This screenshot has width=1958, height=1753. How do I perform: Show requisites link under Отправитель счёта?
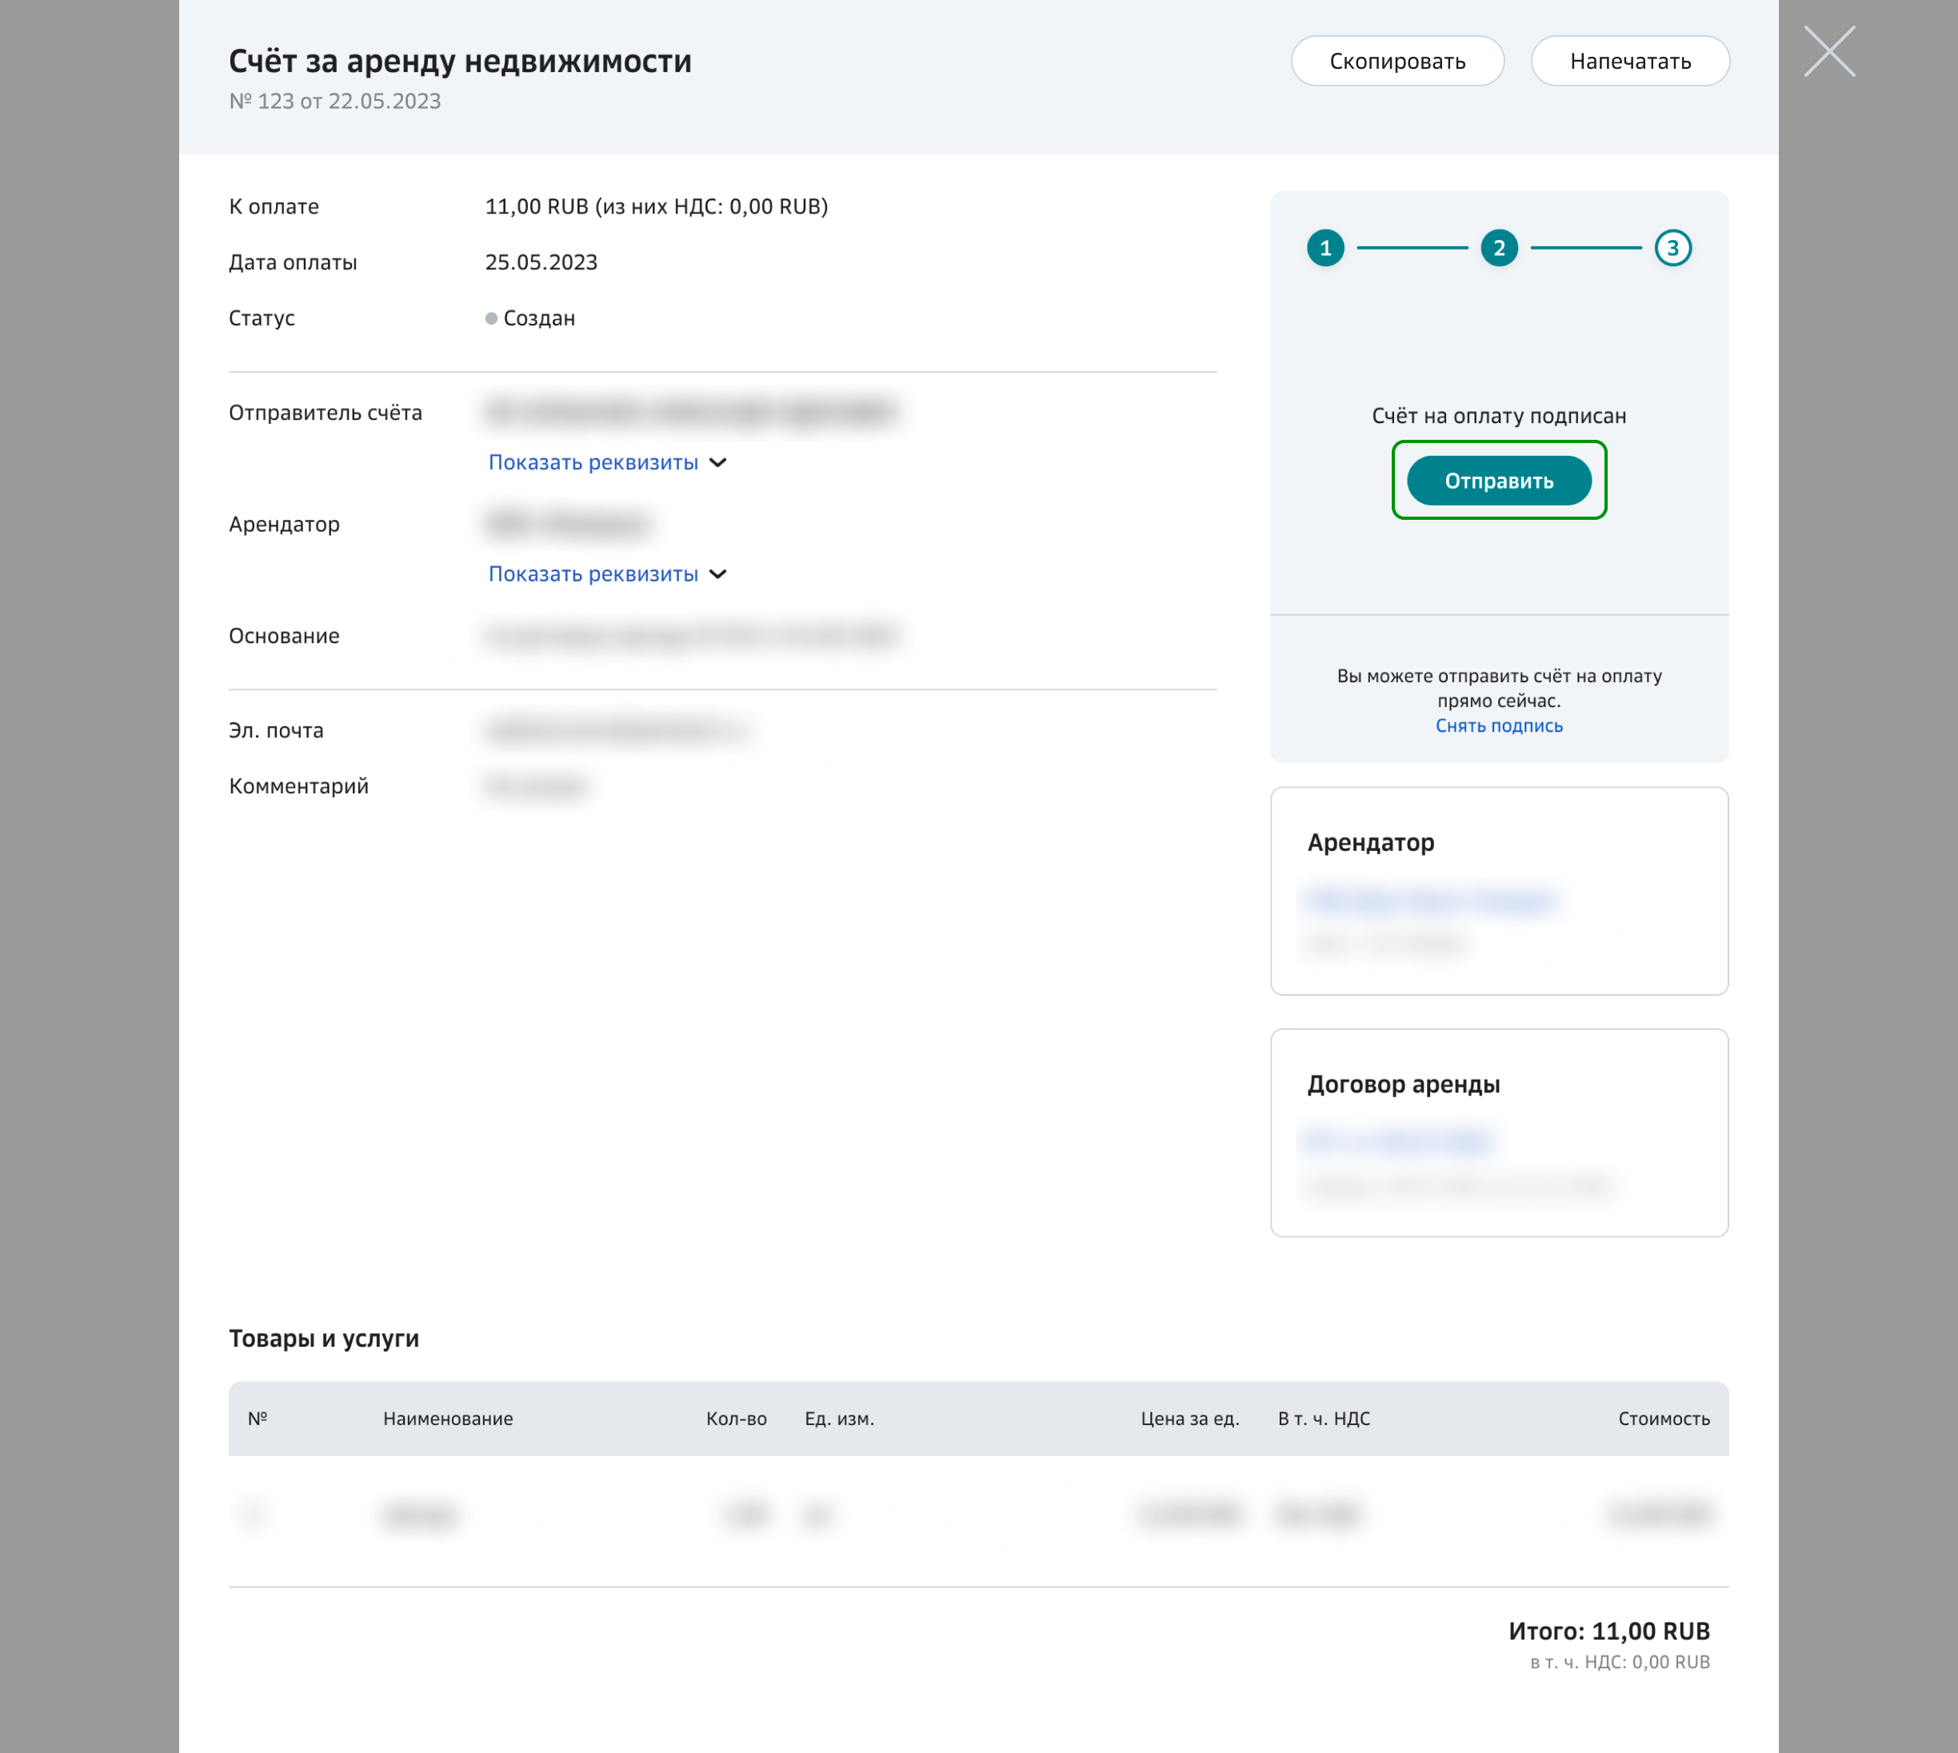[x=593, y=463]
